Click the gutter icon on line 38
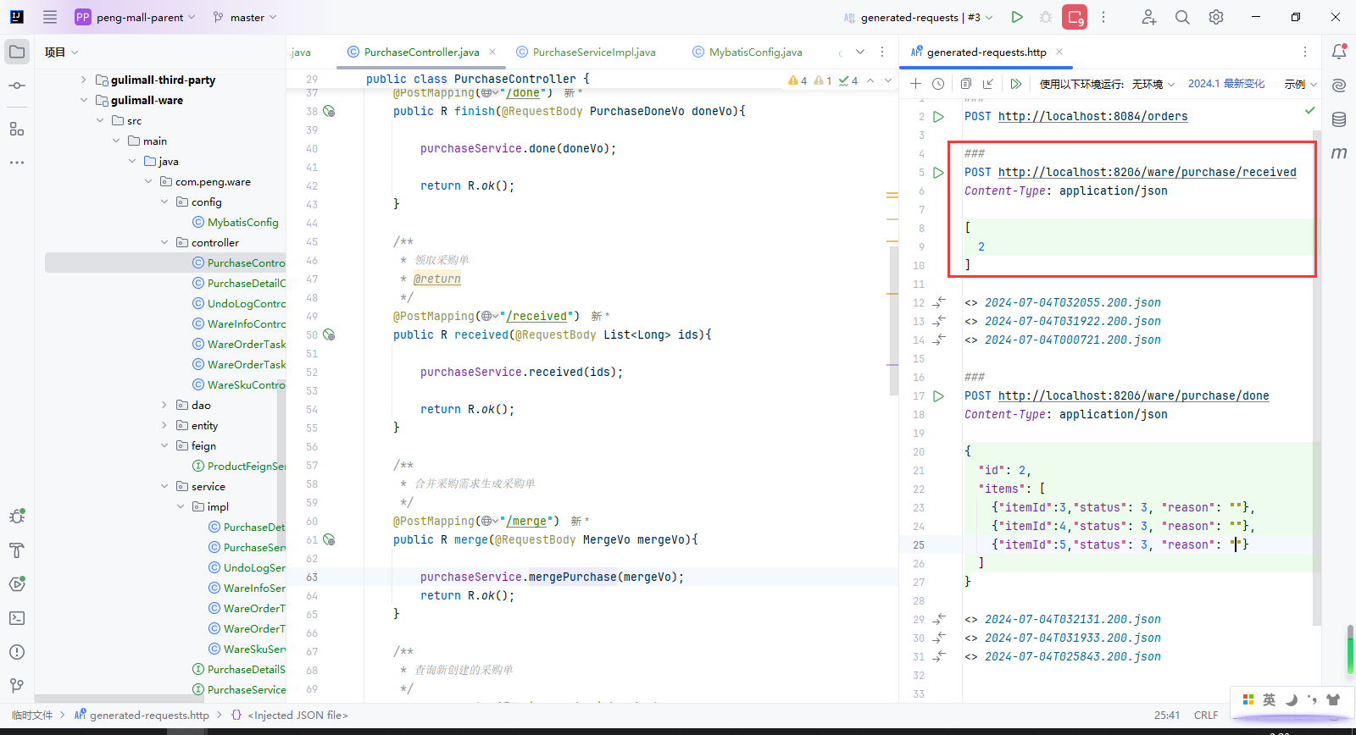The width and height of the screenshot is (1356, 735). click(x=329, y=112)
